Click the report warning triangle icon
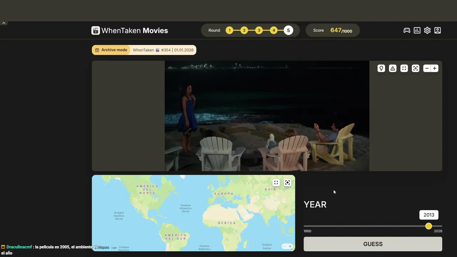457x257 pixels. [x=393, y=68]
